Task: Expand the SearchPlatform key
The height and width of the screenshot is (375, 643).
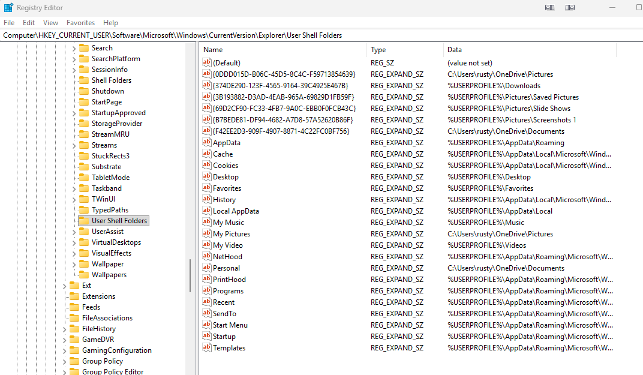Action: pyautogui.click(x=74, y=59)
